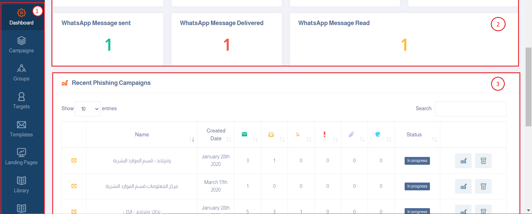Open the Groups section

pyautogui.click(x=21, y=73)
